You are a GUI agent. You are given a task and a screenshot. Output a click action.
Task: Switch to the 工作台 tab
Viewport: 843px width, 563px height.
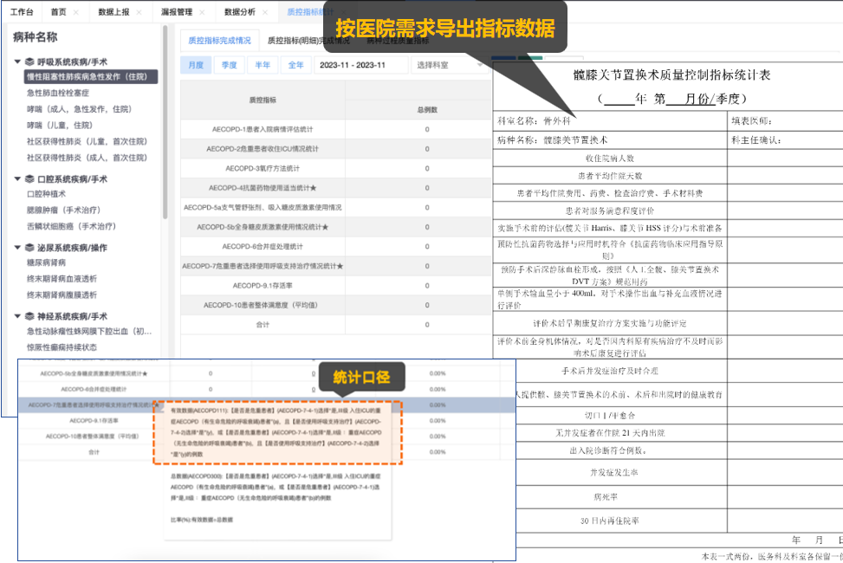[22, 12]
